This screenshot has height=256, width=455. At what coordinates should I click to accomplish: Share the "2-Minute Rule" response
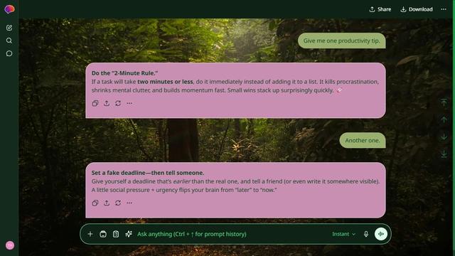pos(107,103)
